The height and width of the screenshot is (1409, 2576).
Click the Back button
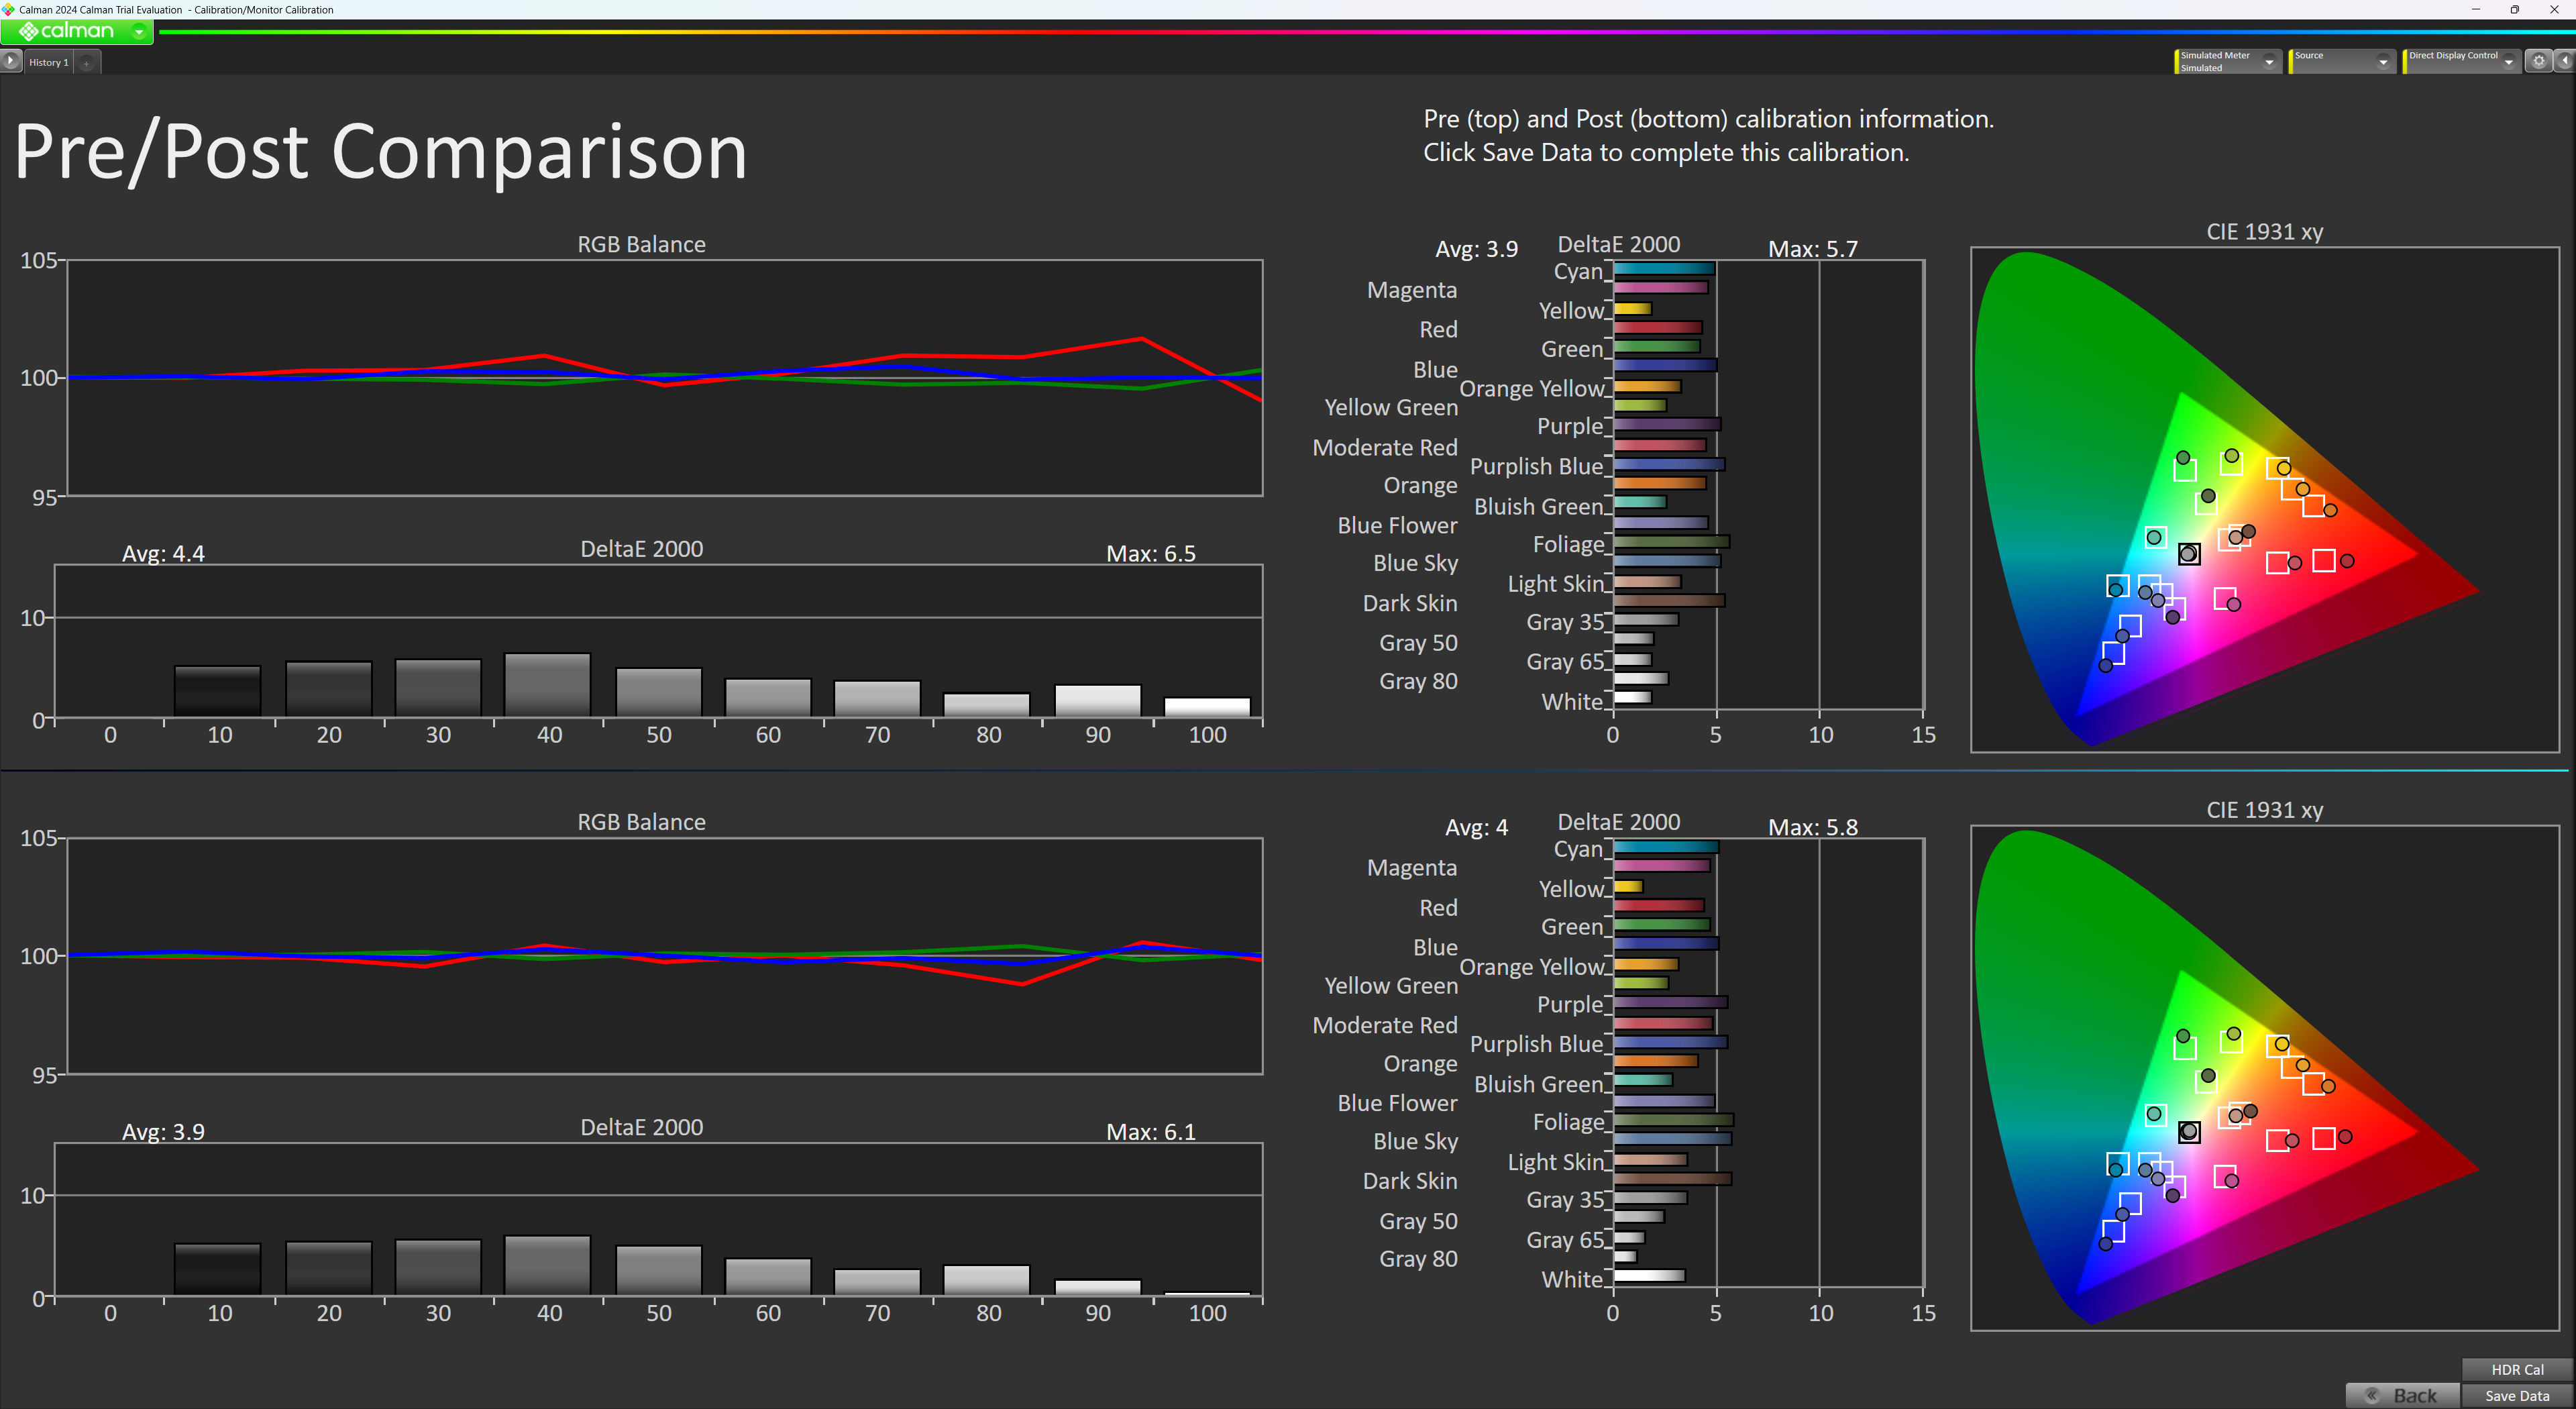(2402, 1395)
